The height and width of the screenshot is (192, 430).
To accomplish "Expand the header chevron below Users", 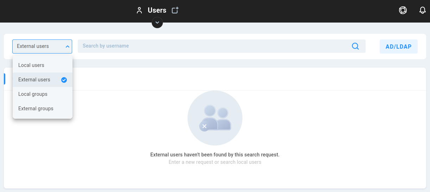I will tap(157, 23).
